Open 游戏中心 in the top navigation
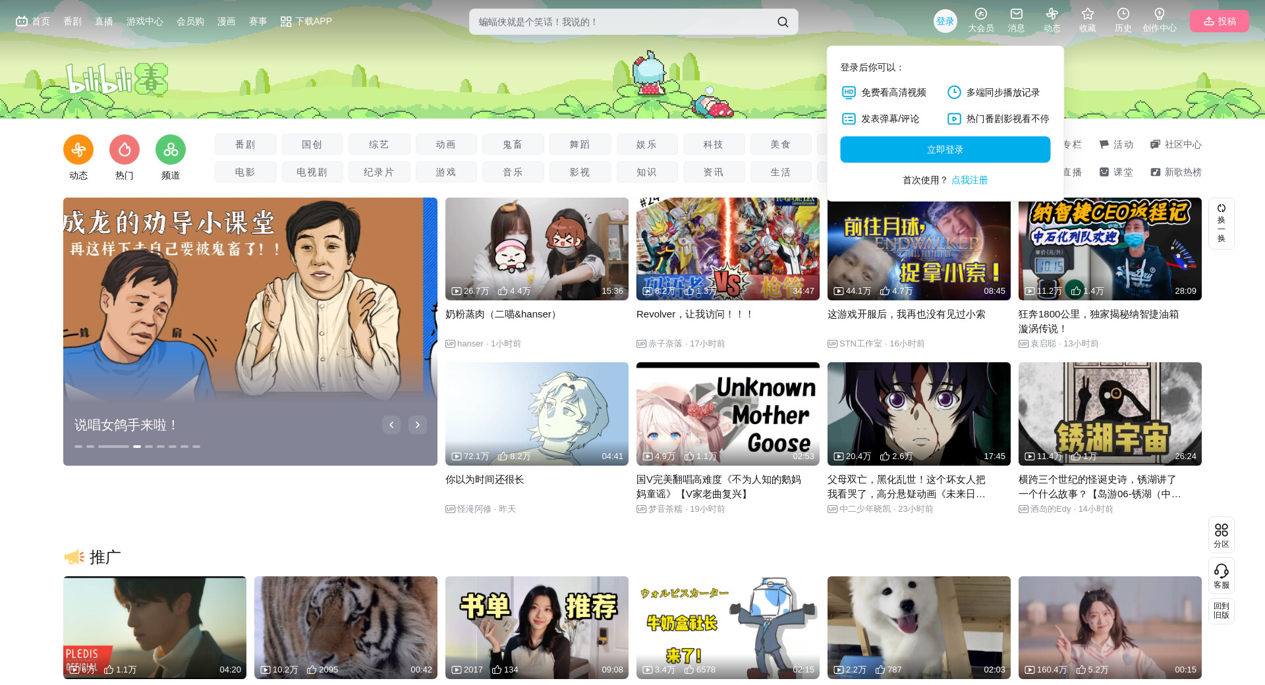 tap(145, 21)
